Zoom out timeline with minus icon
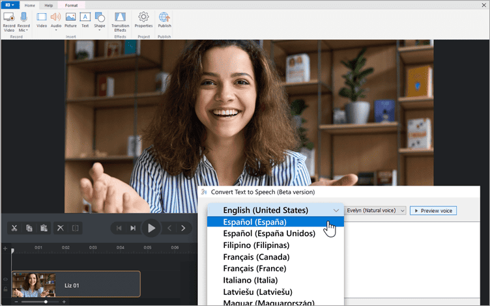 pos(16,301)
